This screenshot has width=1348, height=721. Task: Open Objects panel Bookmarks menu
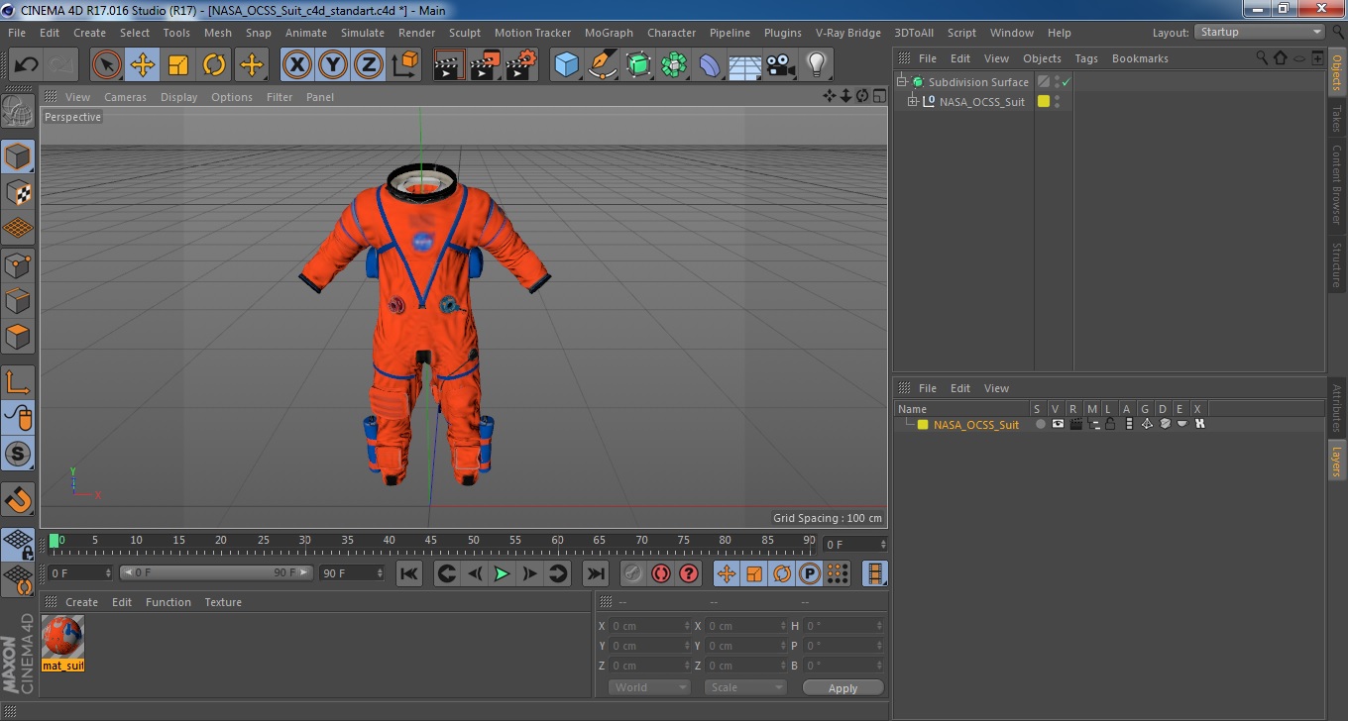point(1140,58)
